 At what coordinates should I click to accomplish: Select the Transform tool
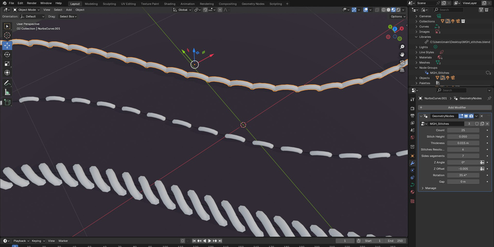coord(7,73)
